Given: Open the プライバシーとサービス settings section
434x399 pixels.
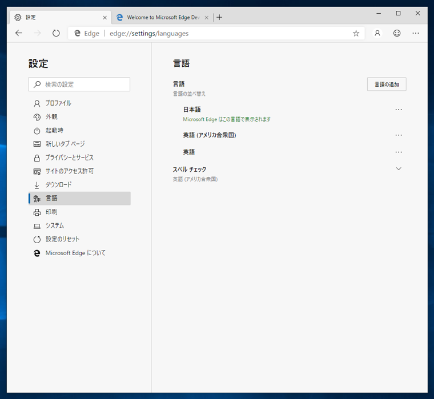Looking at the screenshot, I should tap(79, 158).
